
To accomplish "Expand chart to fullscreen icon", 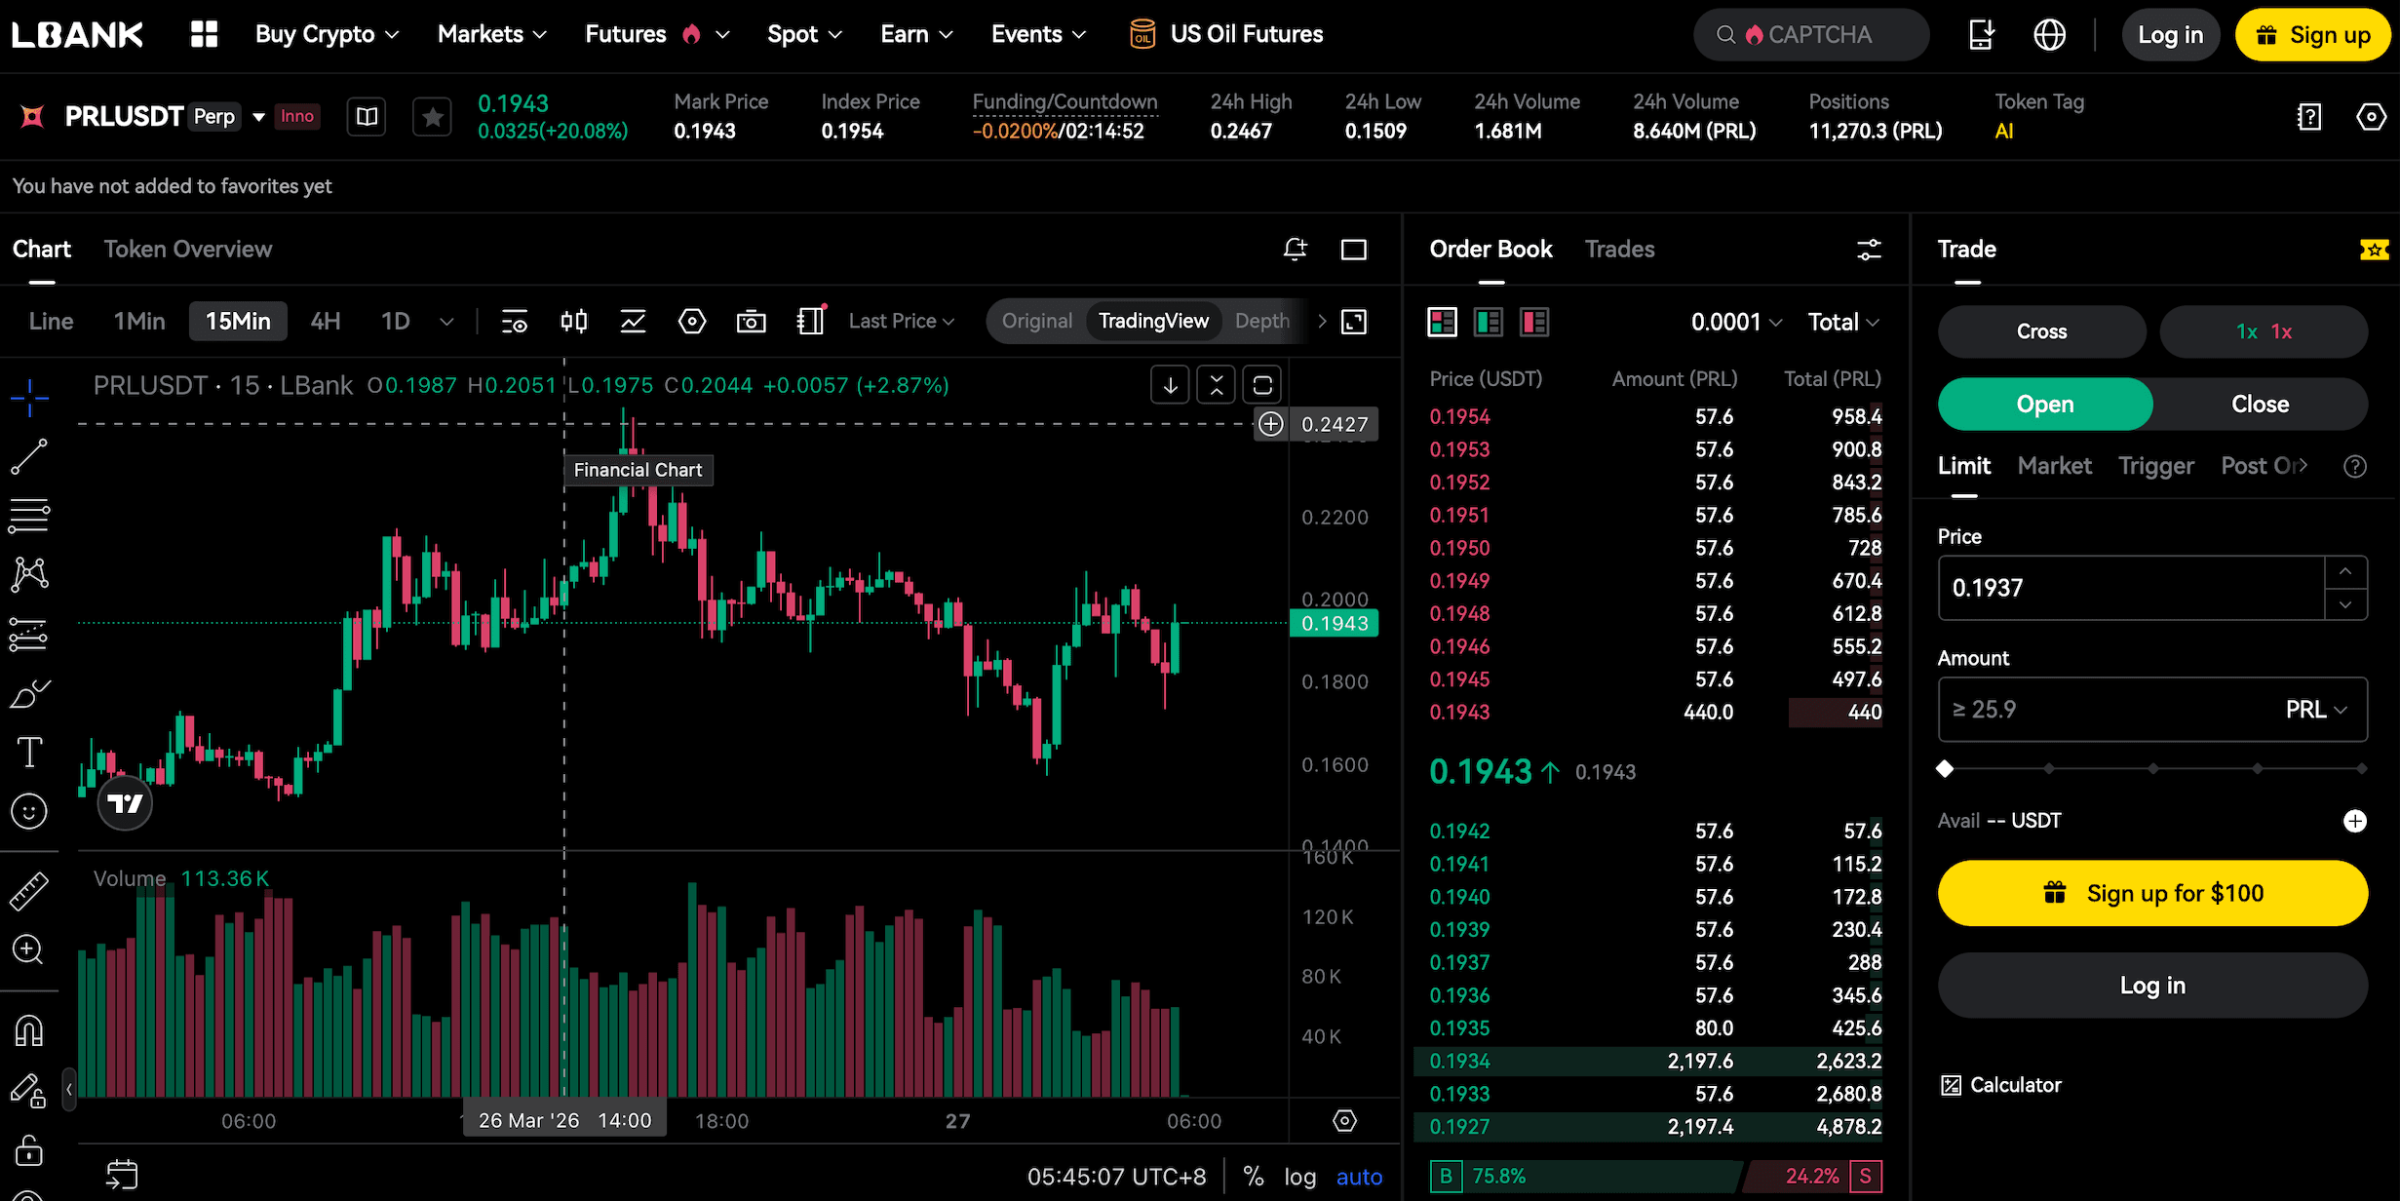I will pos(1354,321).
